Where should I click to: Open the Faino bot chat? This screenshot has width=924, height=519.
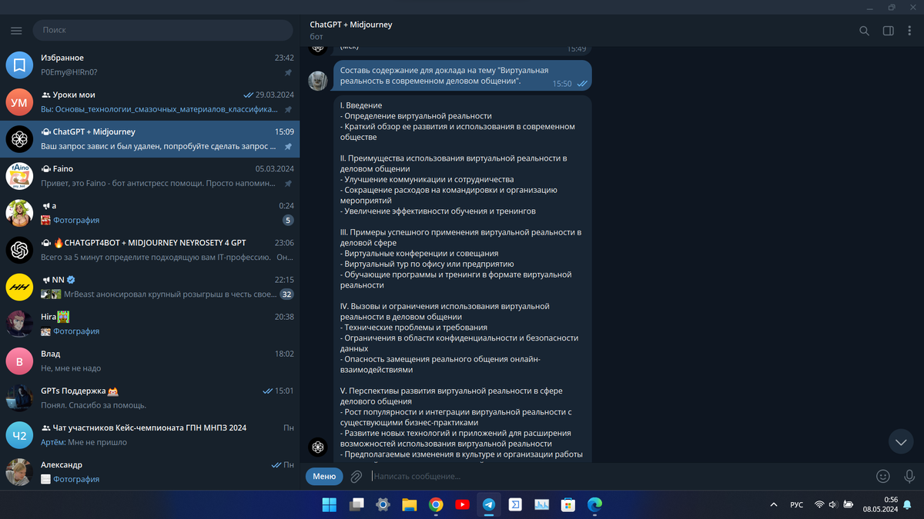(x=150, y=176)
